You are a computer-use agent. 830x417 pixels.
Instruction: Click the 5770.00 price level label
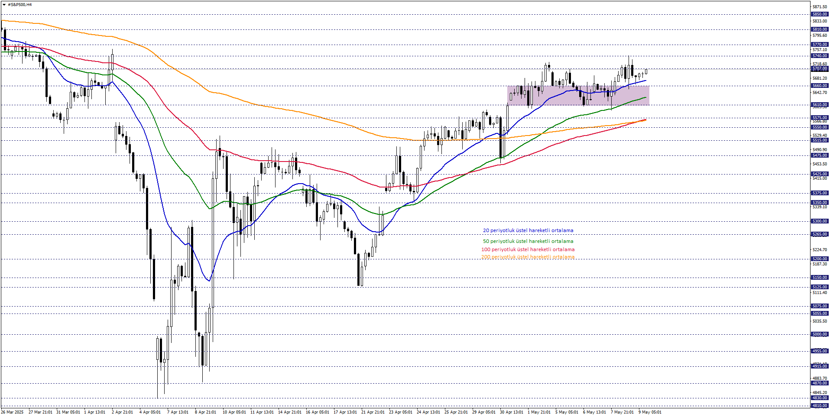tap(820, 45)
